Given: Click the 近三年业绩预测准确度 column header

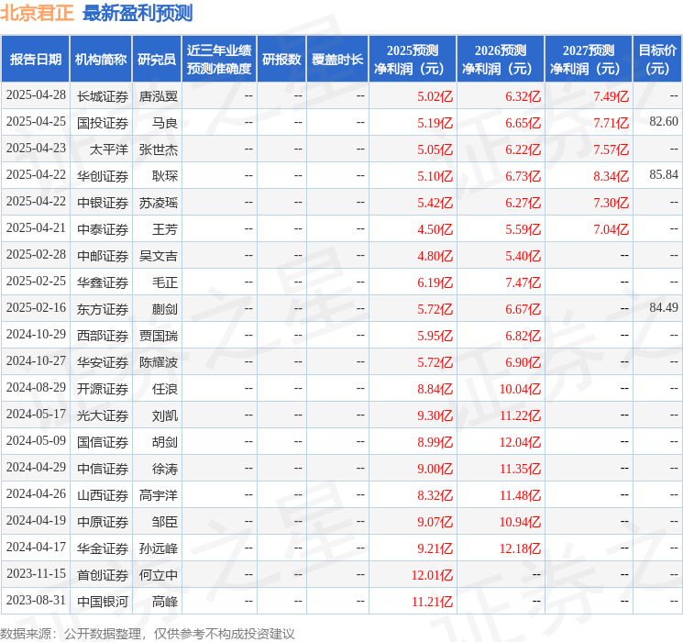Looking at the screenshot, I should (218, 60).
